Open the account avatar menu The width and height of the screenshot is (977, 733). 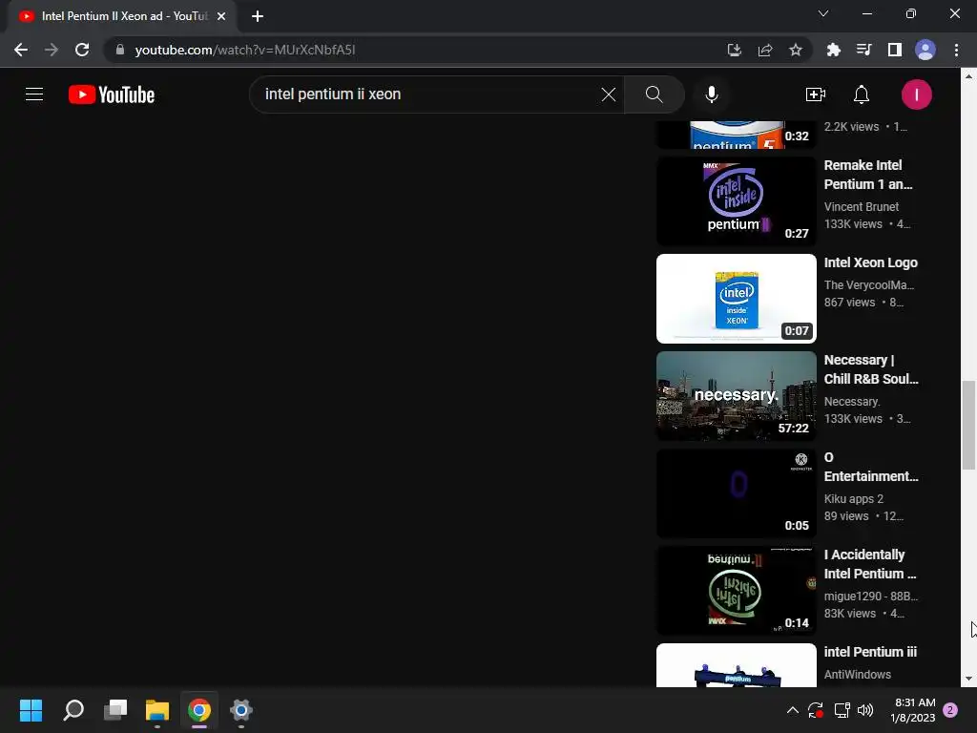pos(916,94)
